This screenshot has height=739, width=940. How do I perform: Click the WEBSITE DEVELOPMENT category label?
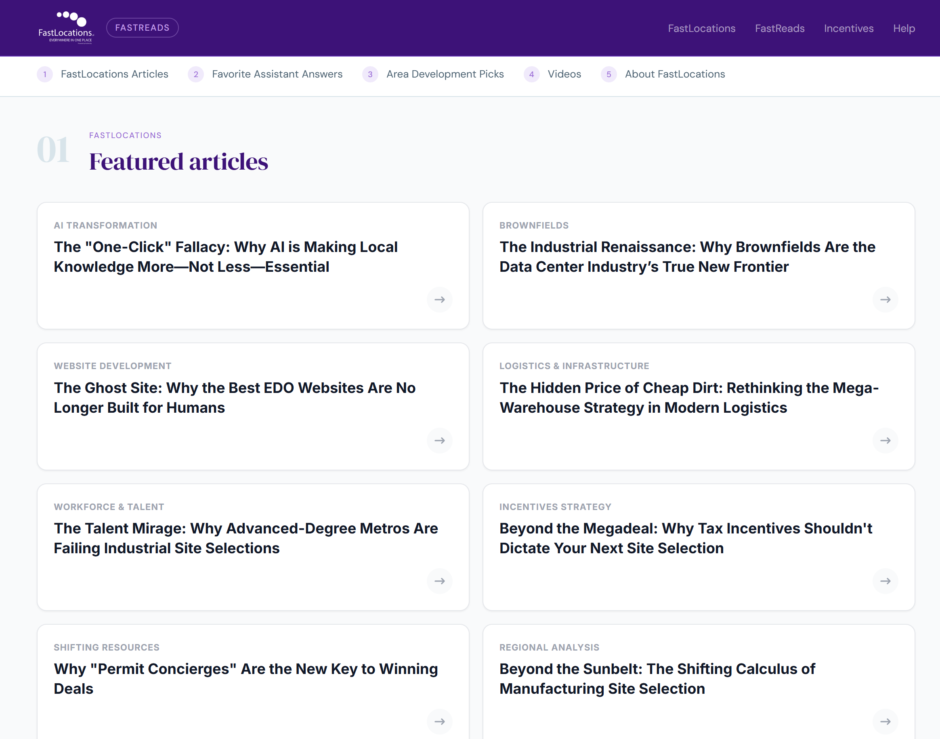click(113, 366)
